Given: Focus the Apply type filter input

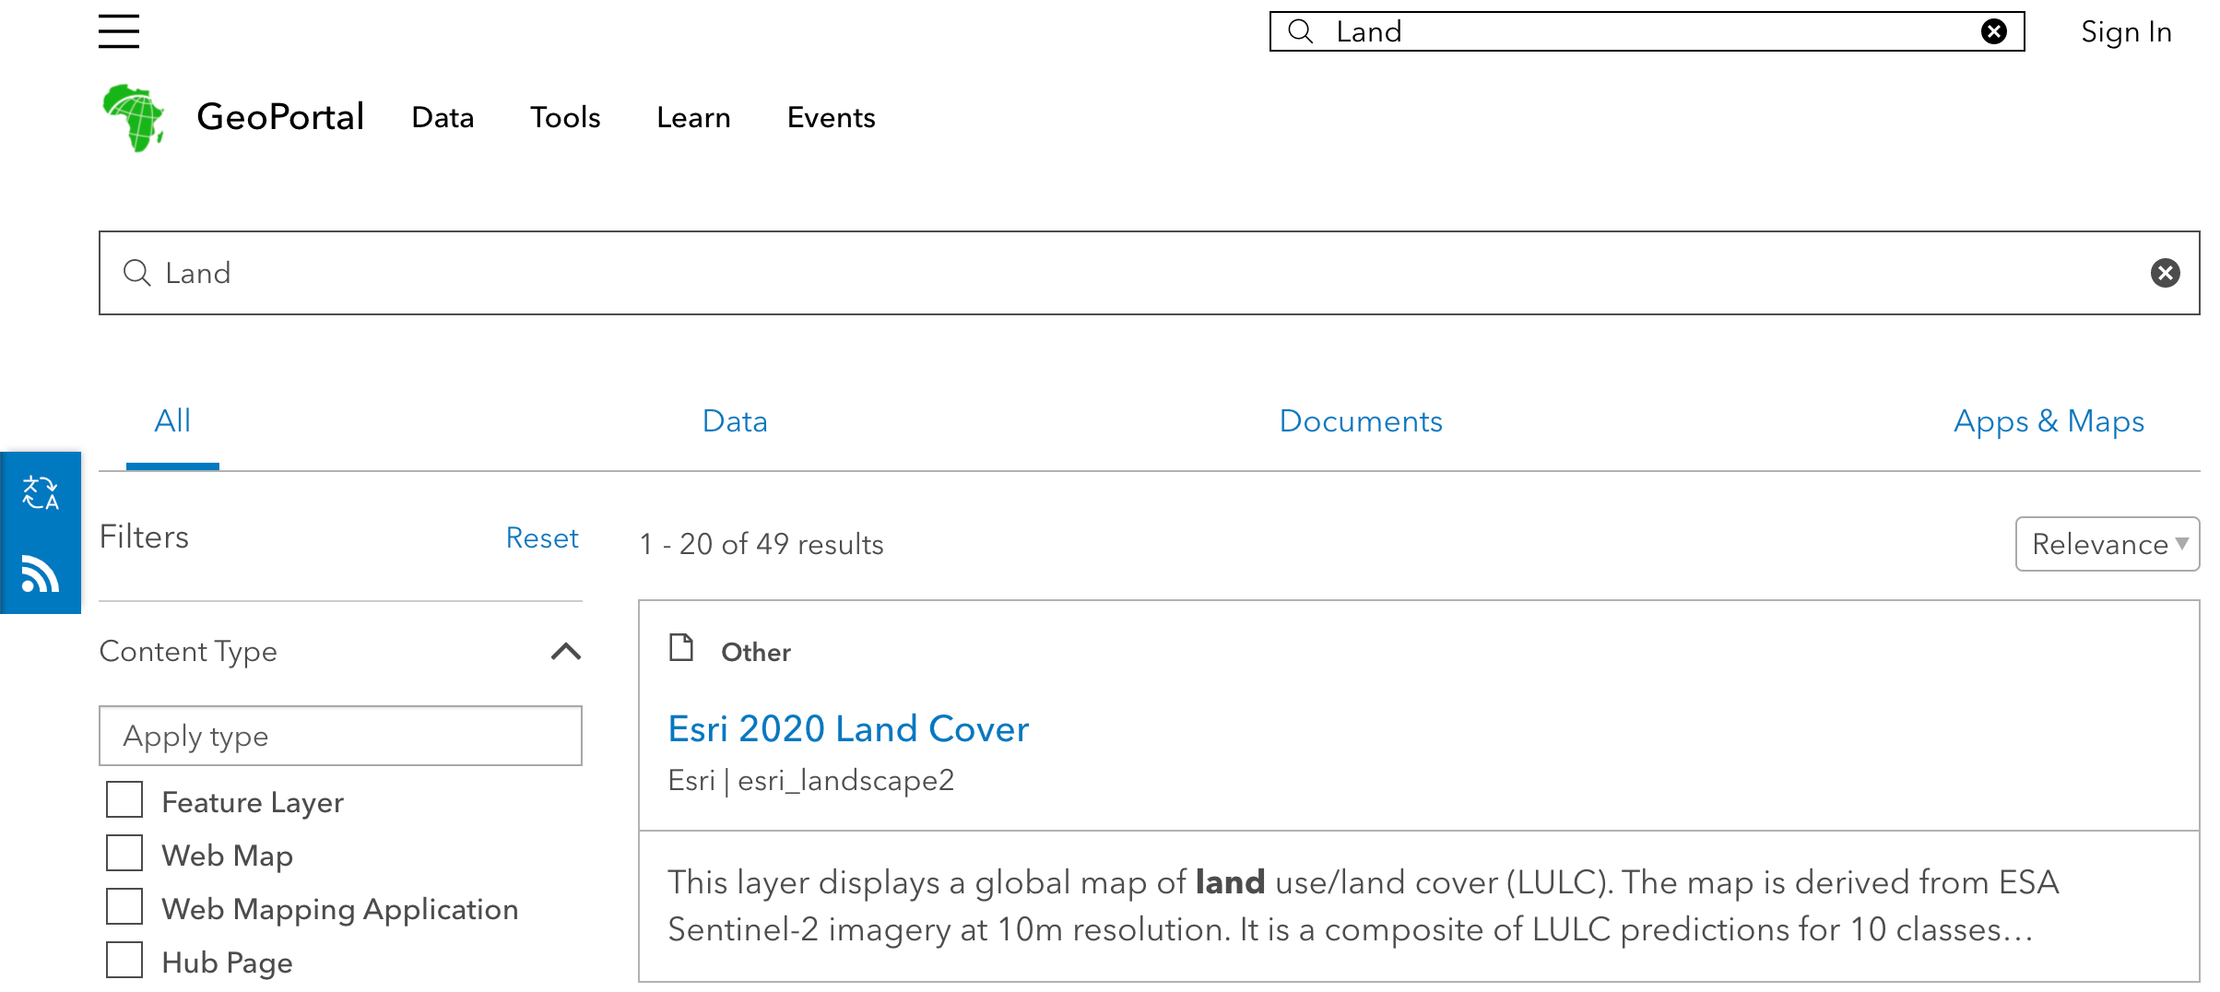Looking at the screenshot, I should 341,736.
